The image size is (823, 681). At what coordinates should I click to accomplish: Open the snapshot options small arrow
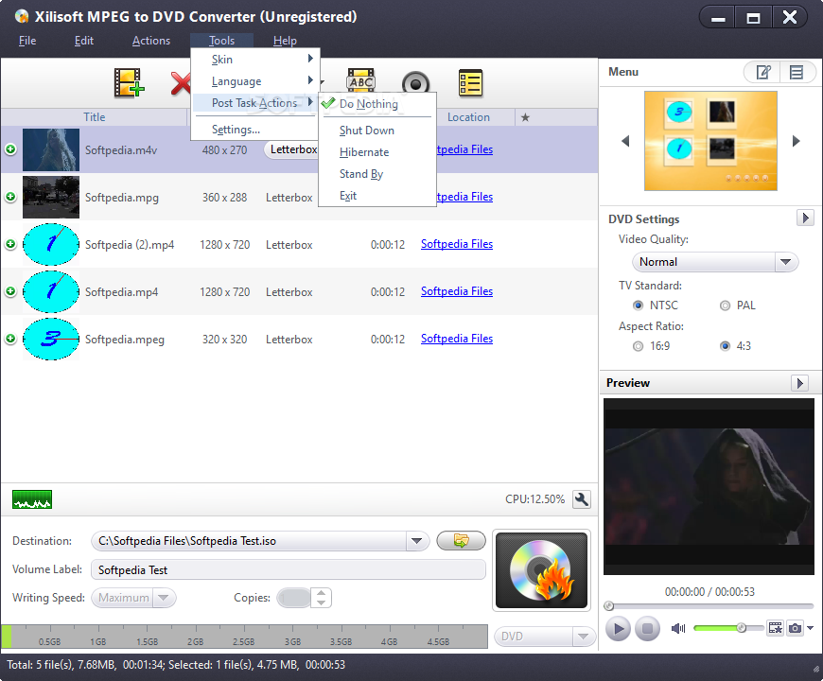(811, 627)
